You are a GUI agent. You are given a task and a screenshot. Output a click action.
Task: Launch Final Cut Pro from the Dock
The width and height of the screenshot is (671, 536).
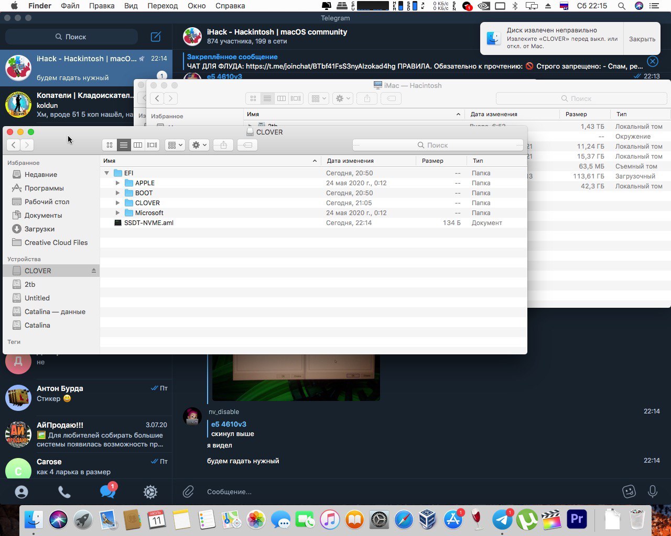pyautogui.click(x=551, y=520)
